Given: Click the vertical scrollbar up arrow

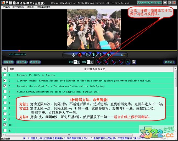Looking at the screenshot, I should [x=175, y=68].
